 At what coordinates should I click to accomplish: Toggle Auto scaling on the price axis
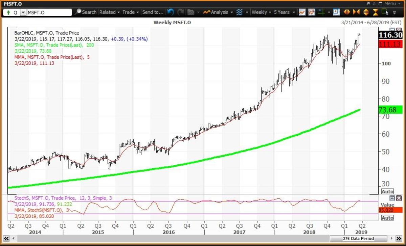point(387,191)
